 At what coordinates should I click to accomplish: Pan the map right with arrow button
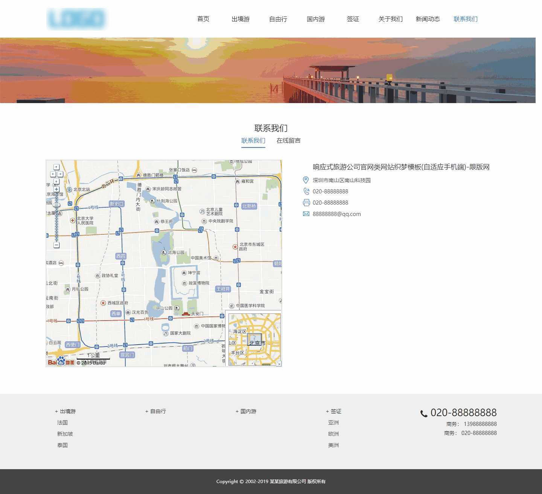click(60, 174)
